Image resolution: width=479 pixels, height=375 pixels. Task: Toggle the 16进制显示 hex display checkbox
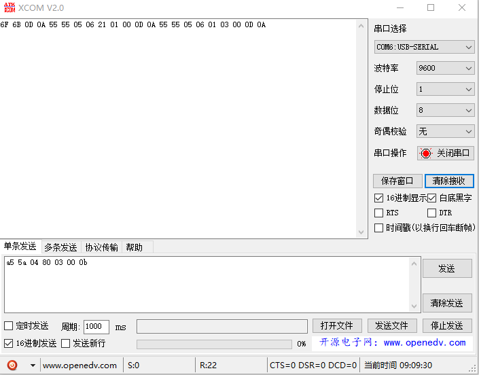[x=378, y=198]
